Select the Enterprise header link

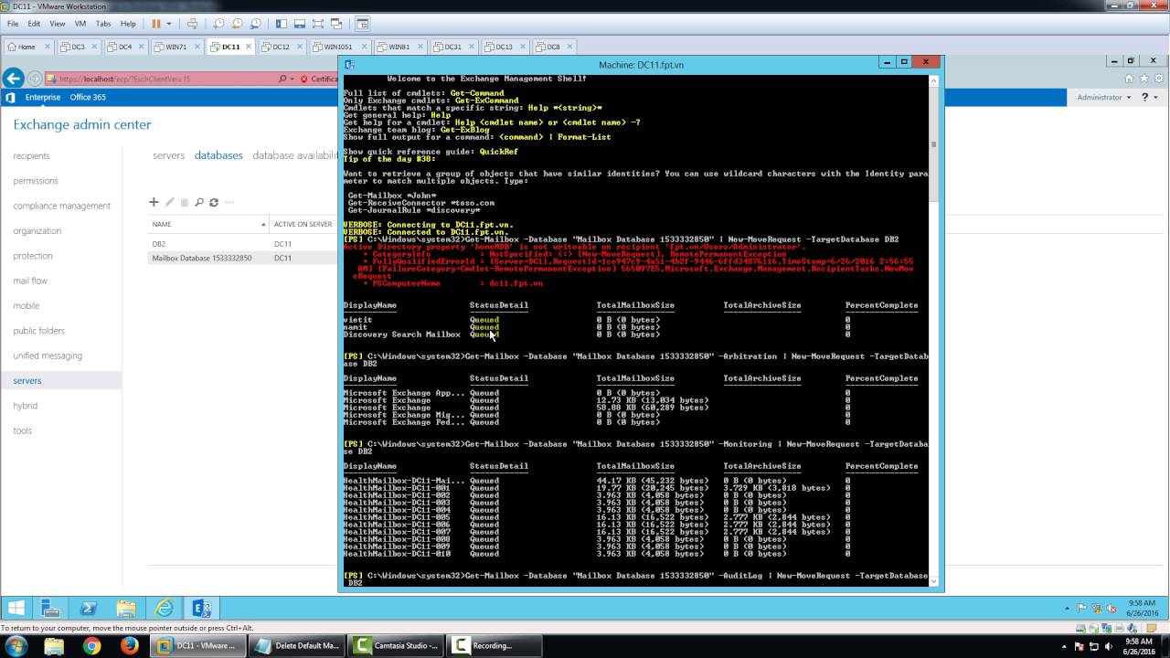click(43, 97)
